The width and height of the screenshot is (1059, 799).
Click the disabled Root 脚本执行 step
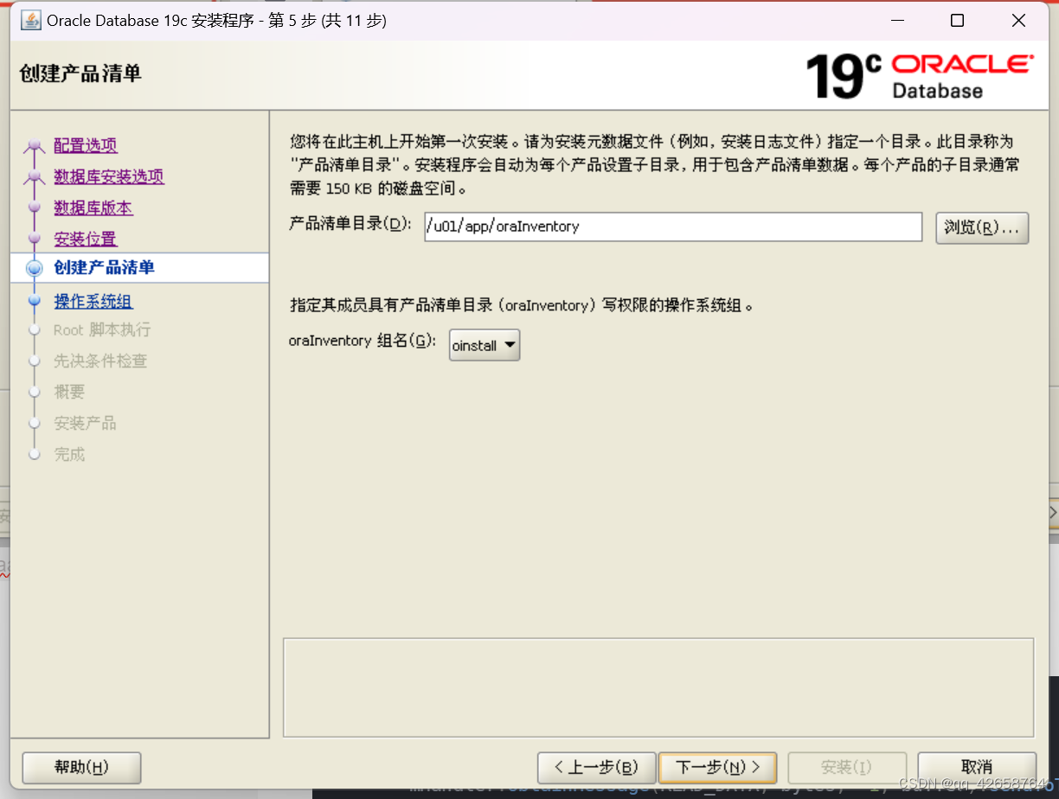click(102, 330)
